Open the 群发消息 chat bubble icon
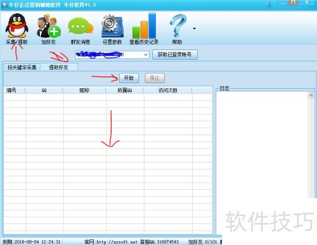The width and height of the screenshot is (317, 245). (x=81, y=27)
